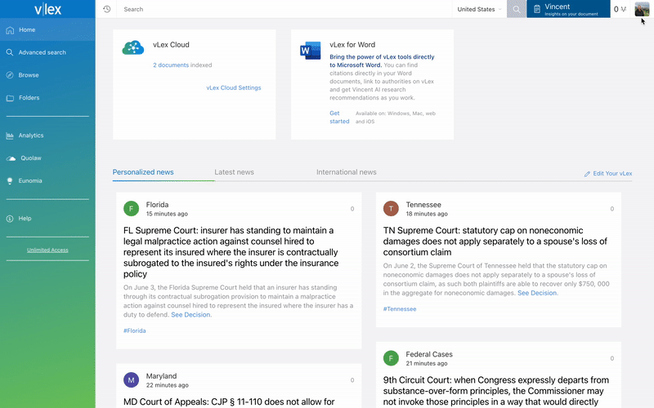Viewport: 654px width, 408px height.
Task: Open Vincent insights on your document
Action: point(568,9)
